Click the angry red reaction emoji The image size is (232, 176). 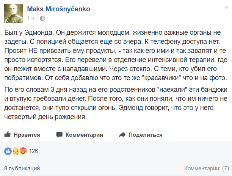point(23,151)
